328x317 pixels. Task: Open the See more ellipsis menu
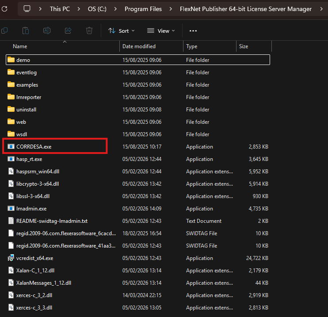pyautogui.click(x=193, y=31)
